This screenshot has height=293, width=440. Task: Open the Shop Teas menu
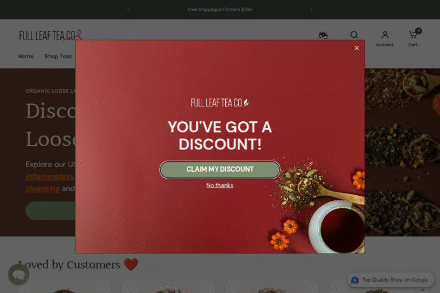(x=58, y=56)
